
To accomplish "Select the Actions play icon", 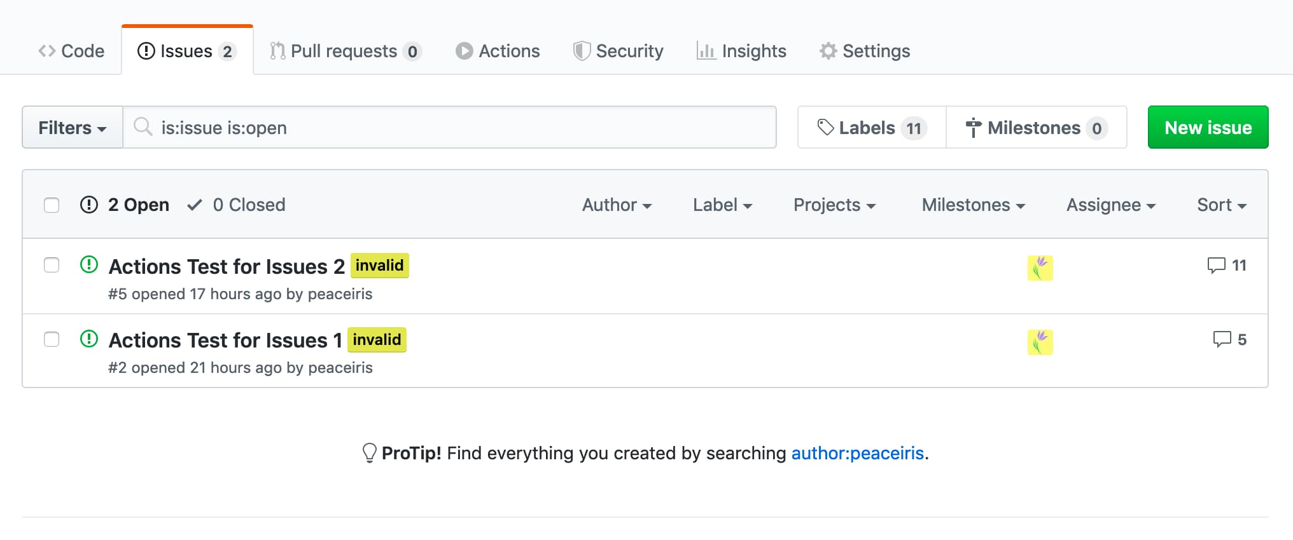I will tap(463, 51).
